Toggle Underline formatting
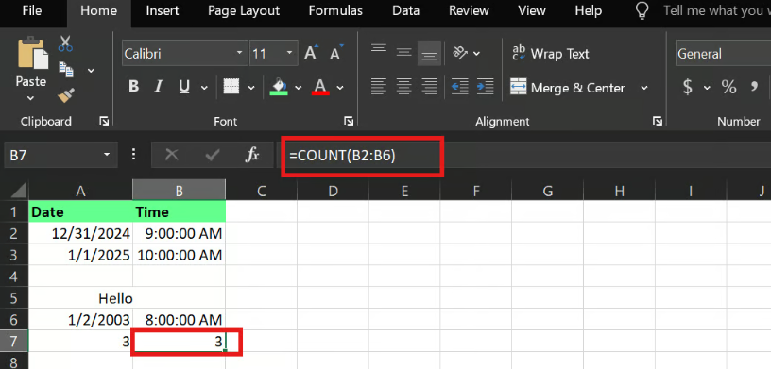The height and width of the screenshot is (369, 771). coord(184,87)
